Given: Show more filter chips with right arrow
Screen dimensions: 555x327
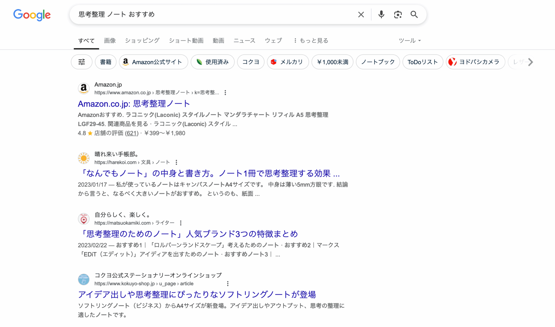Looking at the screenshot, I should (x=530, y=62).
